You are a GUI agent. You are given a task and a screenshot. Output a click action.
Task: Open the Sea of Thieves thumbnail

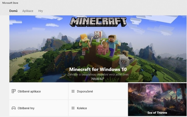tap(157, 100)
